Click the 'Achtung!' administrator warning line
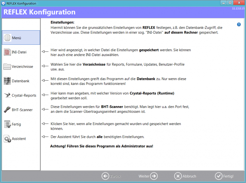This screenshot has width=246, height=183. click(x=101, y=146)
